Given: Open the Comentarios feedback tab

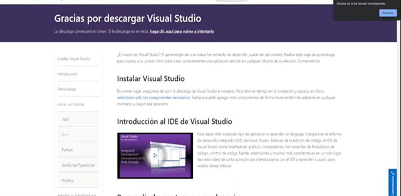Looking at the screenshot, I should tap(392, 182).
